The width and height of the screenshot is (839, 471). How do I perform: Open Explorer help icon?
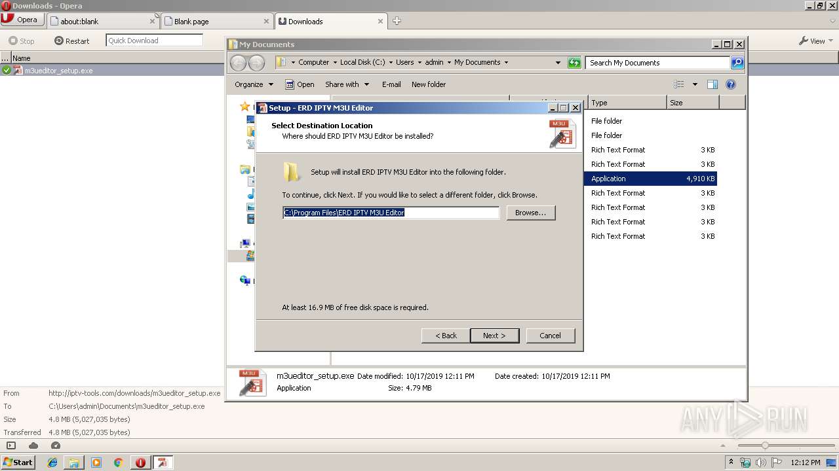click(x=731, y=84)
